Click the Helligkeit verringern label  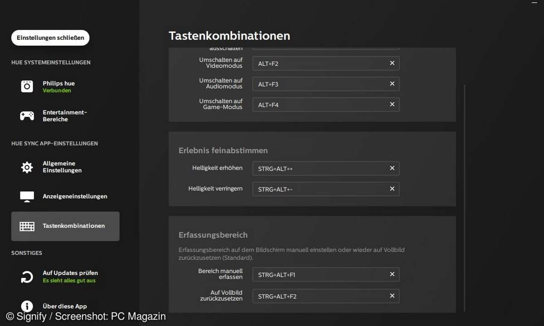point(215,188)
